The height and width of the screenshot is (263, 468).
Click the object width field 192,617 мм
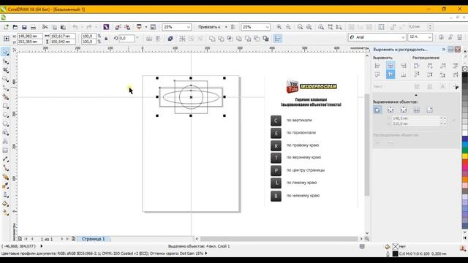[62, 36]
